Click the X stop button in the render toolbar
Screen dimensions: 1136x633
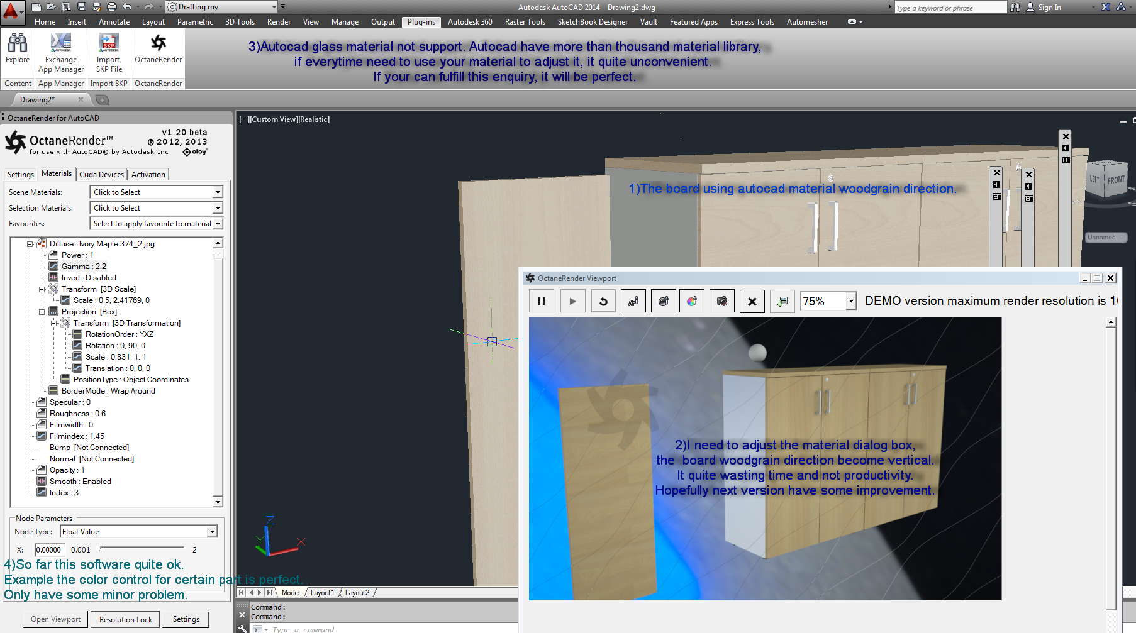[752, 301]
